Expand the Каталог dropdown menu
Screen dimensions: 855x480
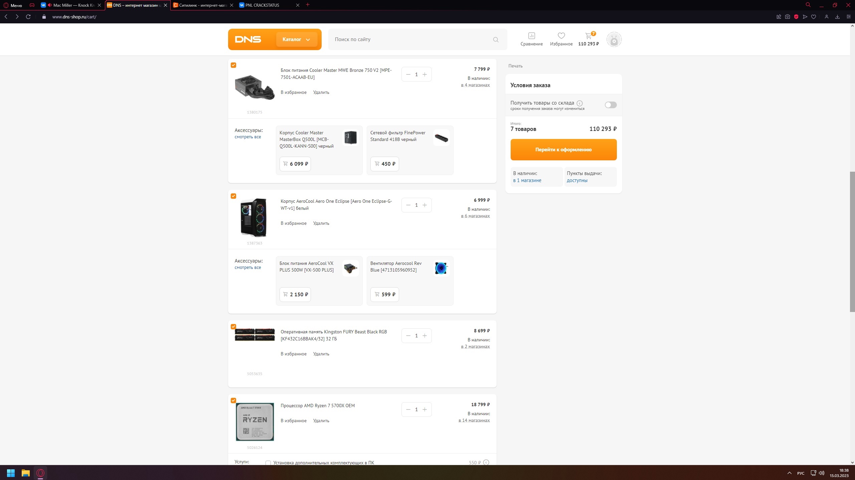point(296,39)
